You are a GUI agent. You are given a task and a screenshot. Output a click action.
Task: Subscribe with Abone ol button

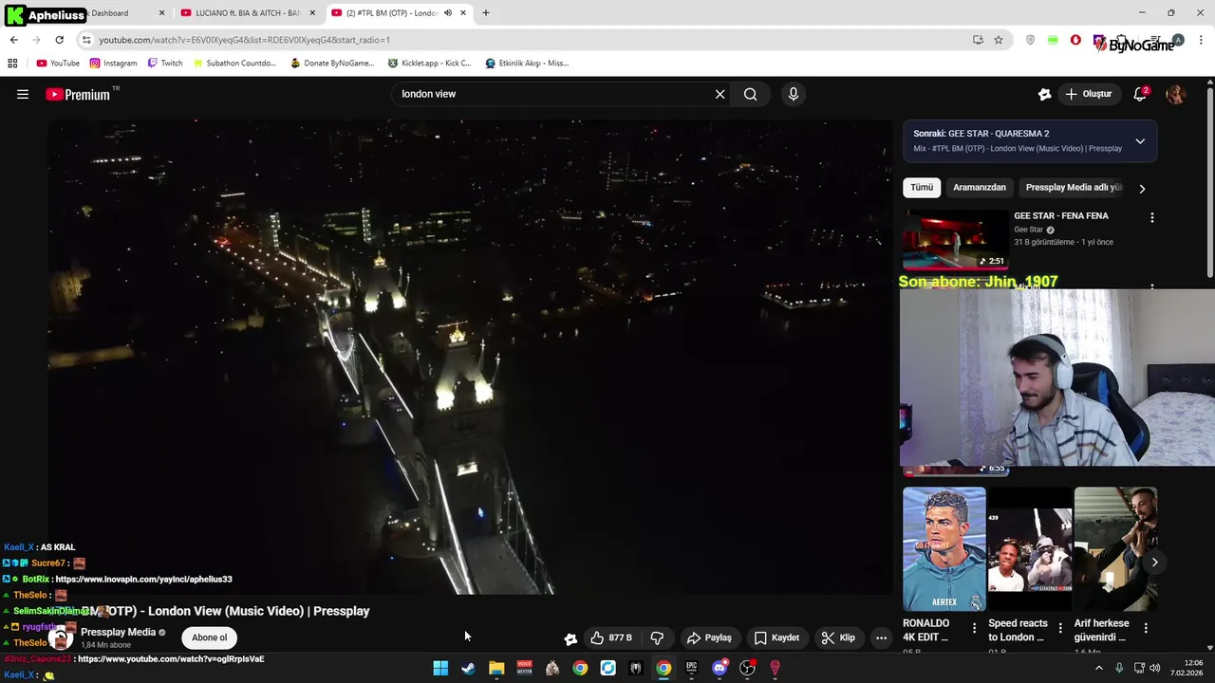(x=209, y=637)
